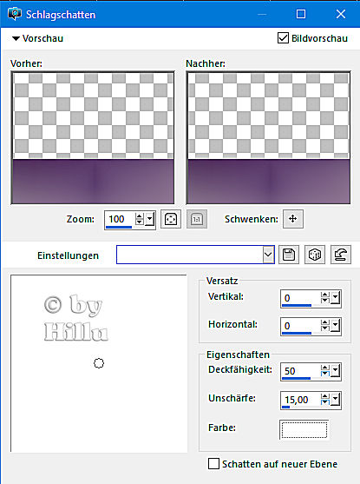Click the Vertikal offset value field
Viewport: 360px width, 484px height.
click(x=300, y=299)
